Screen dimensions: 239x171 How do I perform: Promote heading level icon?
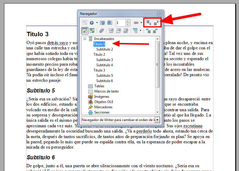tap(148, 31)
